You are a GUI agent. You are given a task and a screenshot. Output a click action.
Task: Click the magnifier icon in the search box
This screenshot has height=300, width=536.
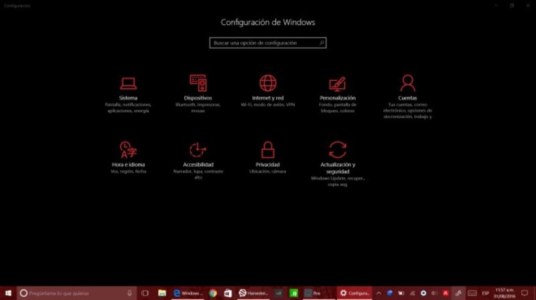point(322,43)
